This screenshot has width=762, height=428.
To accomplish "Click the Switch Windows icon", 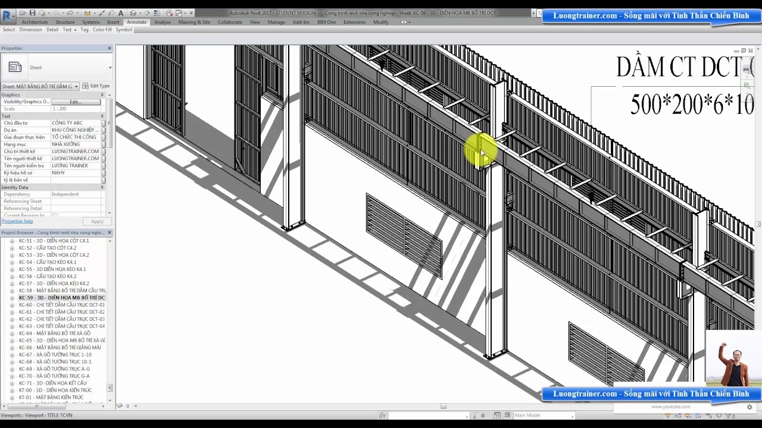I will point(179,13).
